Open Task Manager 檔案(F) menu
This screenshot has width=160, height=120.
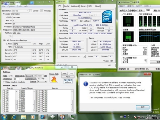(x=122, y=6)
